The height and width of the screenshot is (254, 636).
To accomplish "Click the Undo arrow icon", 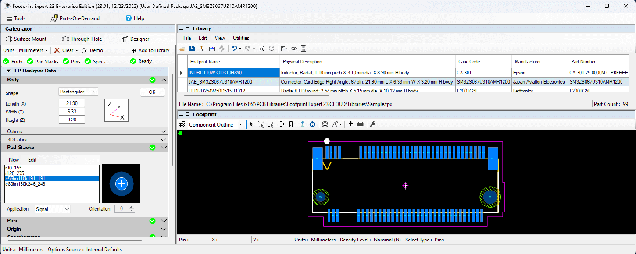I will pos(234,49).
